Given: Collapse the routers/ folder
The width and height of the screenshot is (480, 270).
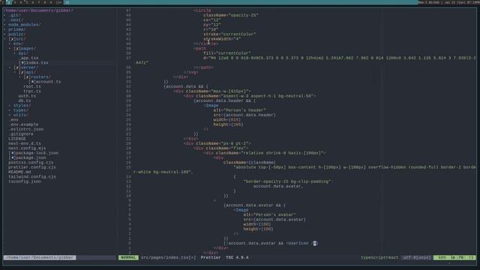Looking at the screenshot, I should pos(41,76).
